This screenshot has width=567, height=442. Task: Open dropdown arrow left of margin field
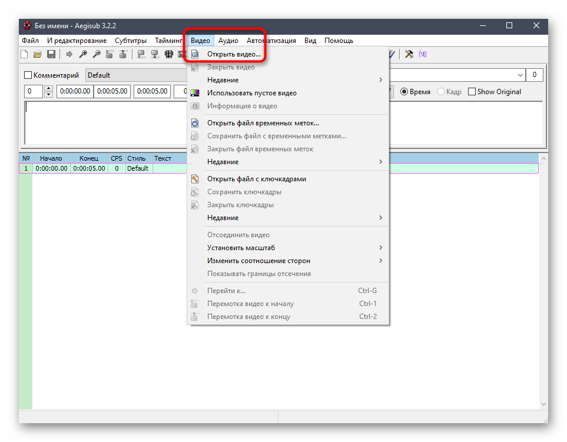(x=520, y=75)
